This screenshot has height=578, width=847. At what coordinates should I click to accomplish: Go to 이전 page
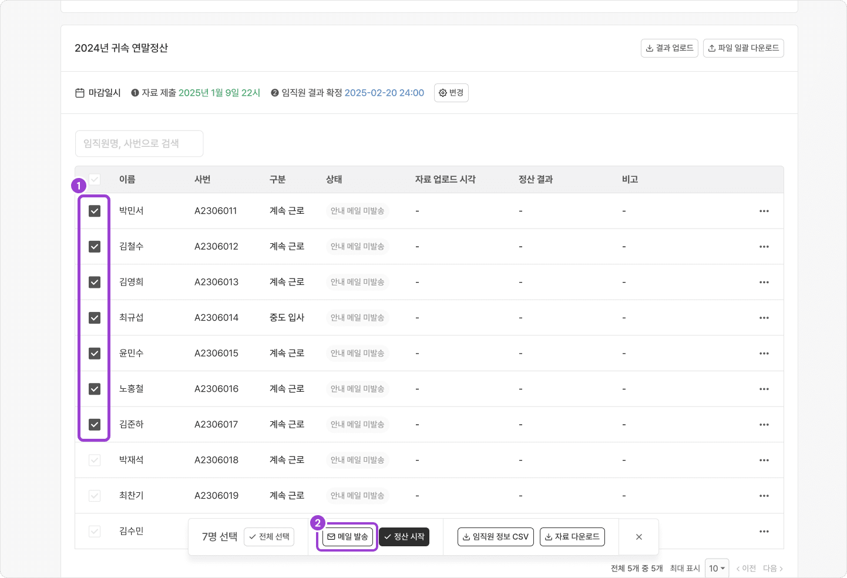746,569
